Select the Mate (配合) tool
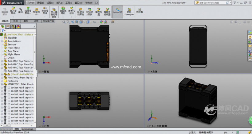252x134 pixels. point(20,10)
